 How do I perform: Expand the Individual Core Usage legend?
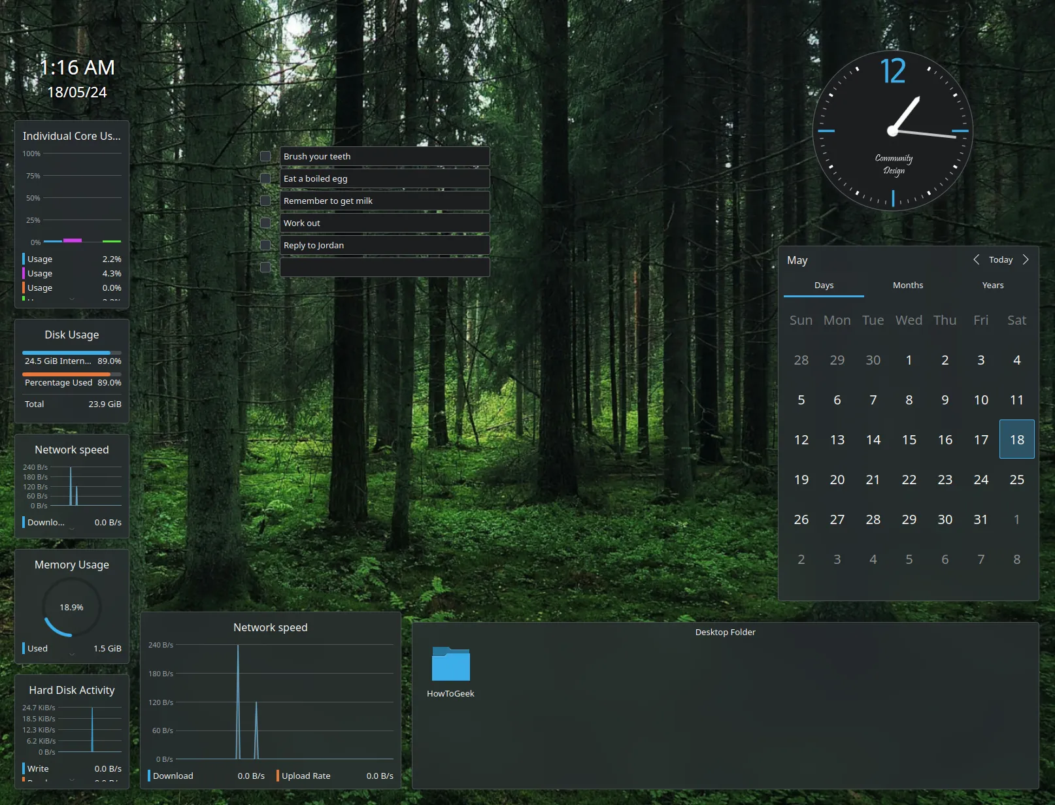[72, 299]
